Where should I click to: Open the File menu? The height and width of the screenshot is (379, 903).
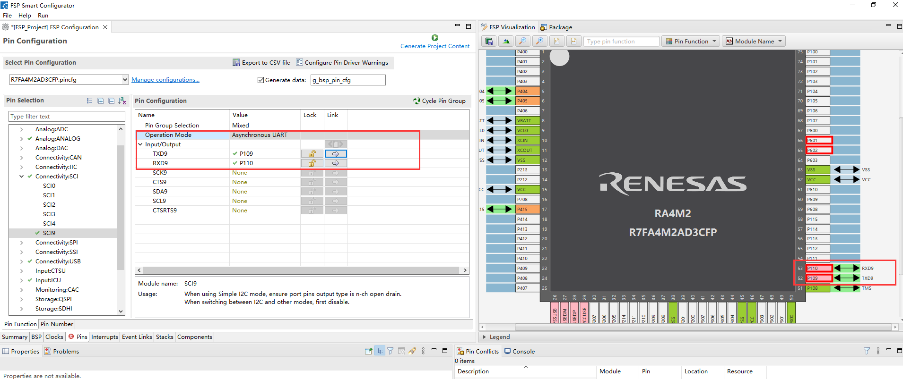coord(8,15)
